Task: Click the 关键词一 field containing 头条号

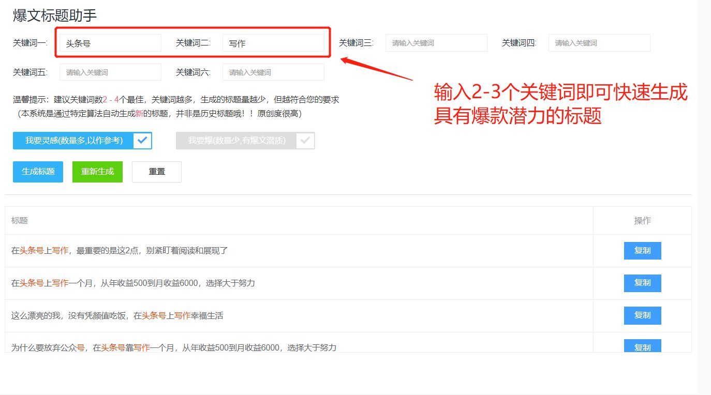Action: [x=109, y=43]
